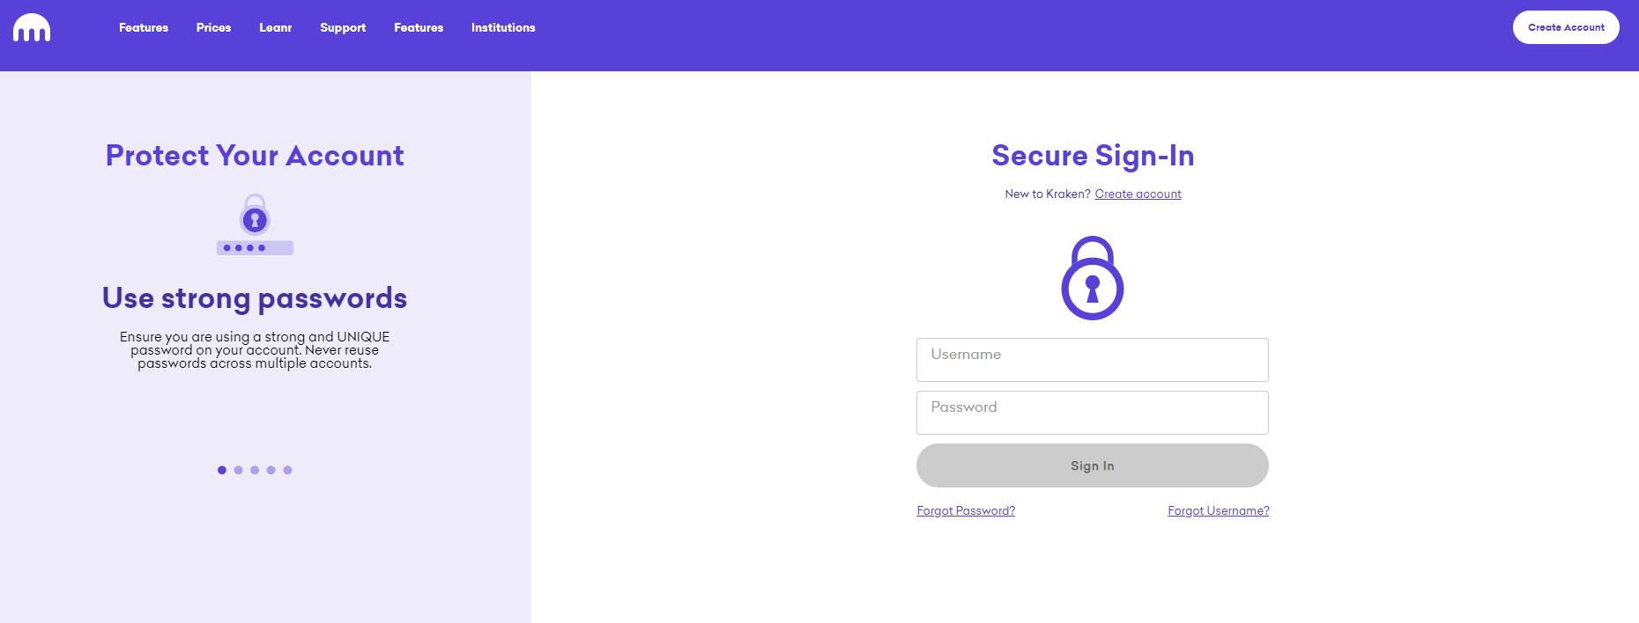The width and height of the screenshot is (1639, 623).
Task: Select the second carousel indicator dot
Action: coord(238,470)
